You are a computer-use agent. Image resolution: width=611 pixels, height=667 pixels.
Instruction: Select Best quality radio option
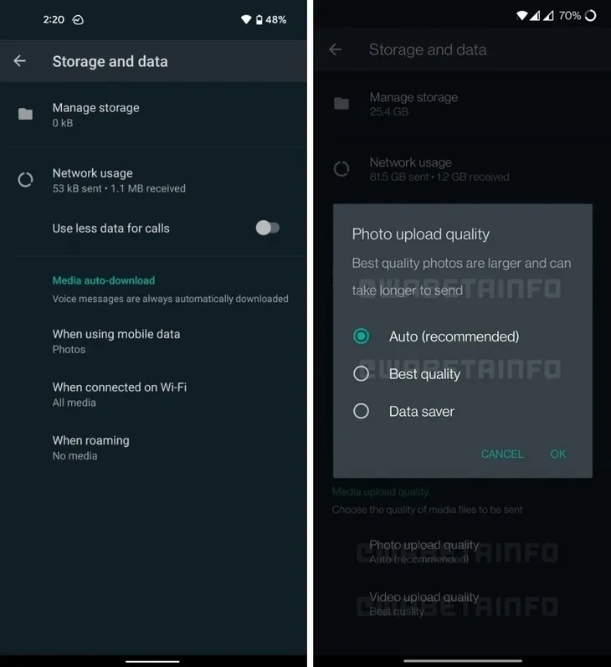[x=362, y=374]
